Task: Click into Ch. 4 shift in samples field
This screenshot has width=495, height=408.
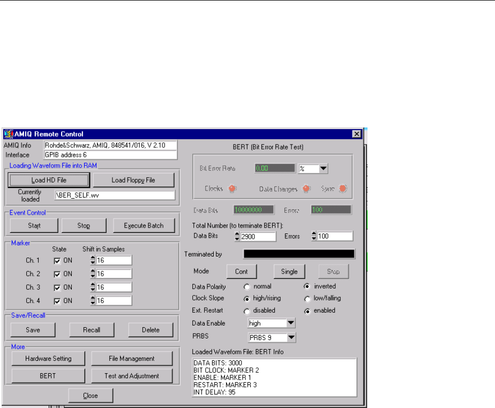Action: [114, 300]
